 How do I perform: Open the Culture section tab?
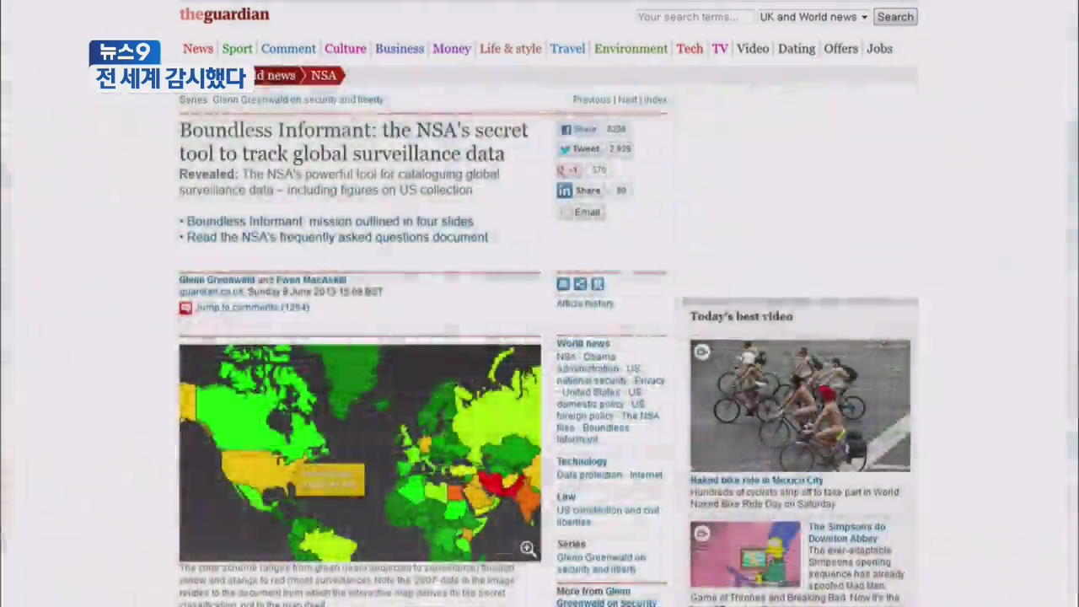click(x=346, y=49)
